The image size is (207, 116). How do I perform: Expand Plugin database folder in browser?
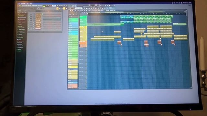pos(22,17)
